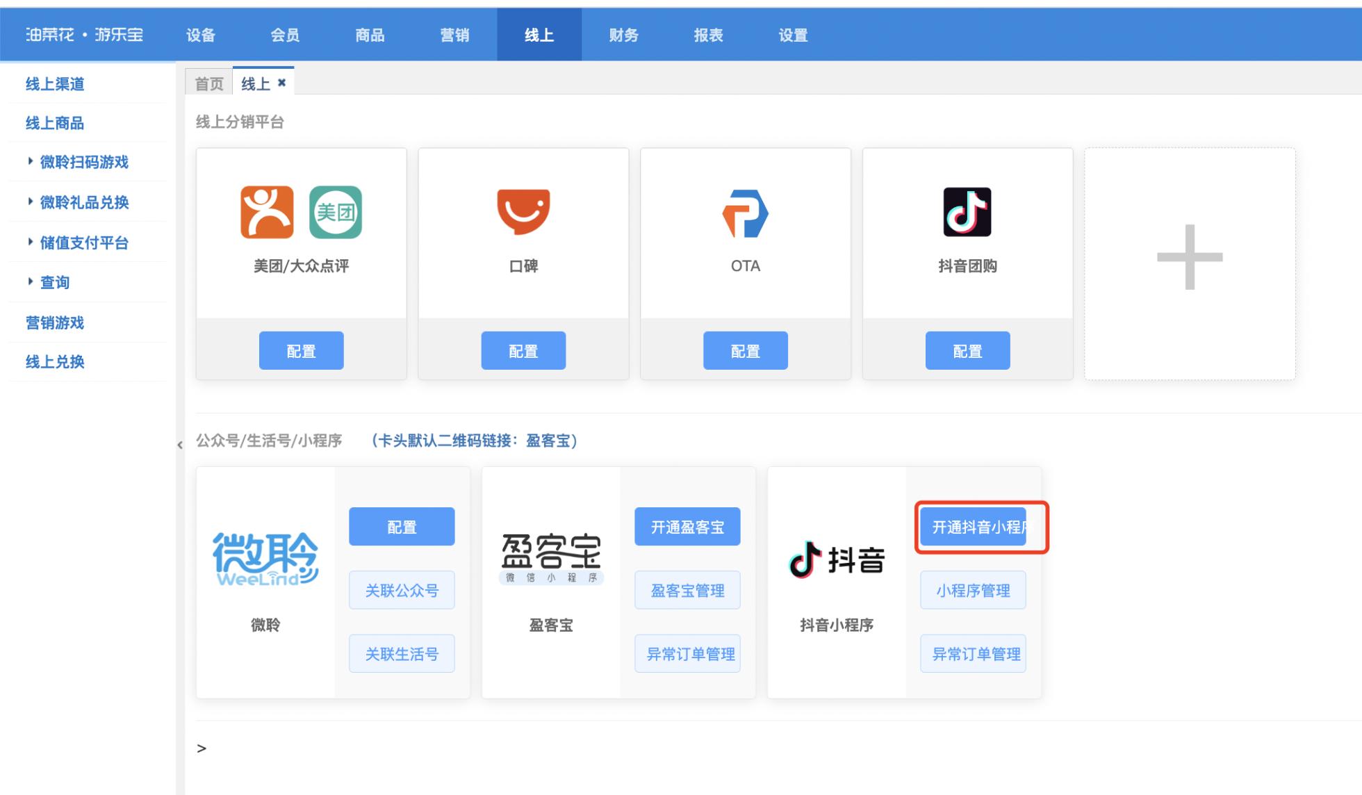Open the 设置 top menu

(x=793, y=35)
